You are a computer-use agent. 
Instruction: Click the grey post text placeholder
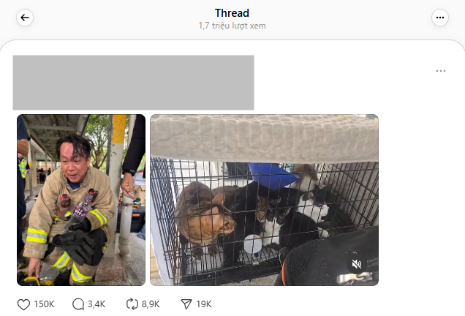tap(133, 83)
